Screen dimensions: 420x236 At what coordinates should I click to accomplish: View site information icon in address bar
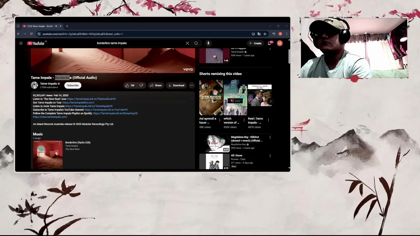pyautogui.click(x=39, y=34)
